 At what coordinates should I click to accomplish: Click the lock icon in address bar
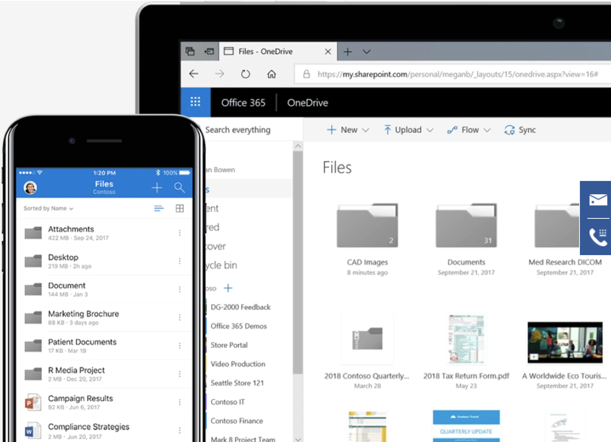pos(307,74)
